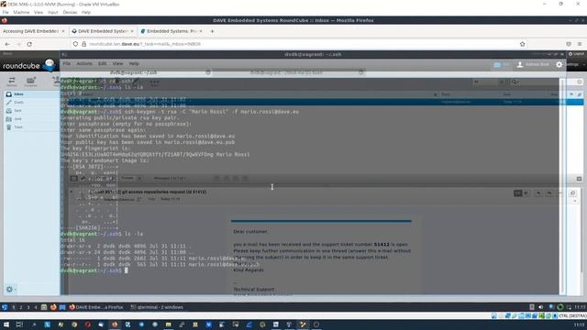This screenshot has height=330, width=587.
Task: Open Roundcube Sent folder
Action: click(31, 111)
